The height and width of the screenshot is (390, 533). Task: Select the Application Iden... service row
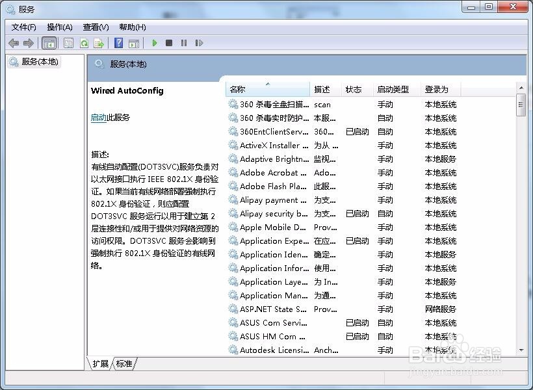click(x=343, y=254)
